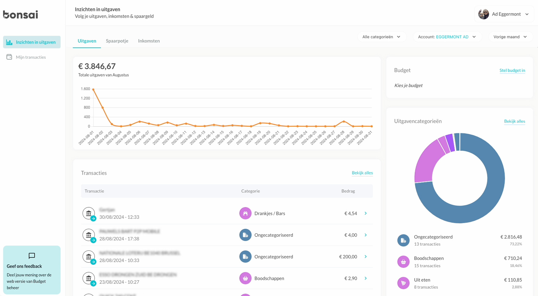538x296 pixels.
Task: Click the 15 transacties count
Action: point(427,266)
